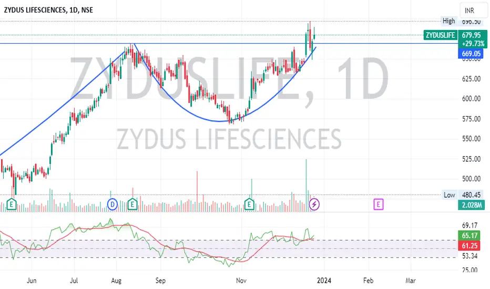Click the 679.95 last price label
The width and height of the screenshot is (490, 289).
coord(471,35)
